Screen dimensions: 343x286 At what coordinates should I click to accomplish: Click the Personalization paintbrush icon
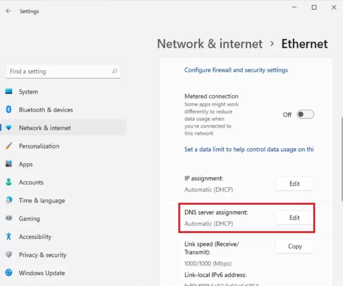[x=9, y=146]
